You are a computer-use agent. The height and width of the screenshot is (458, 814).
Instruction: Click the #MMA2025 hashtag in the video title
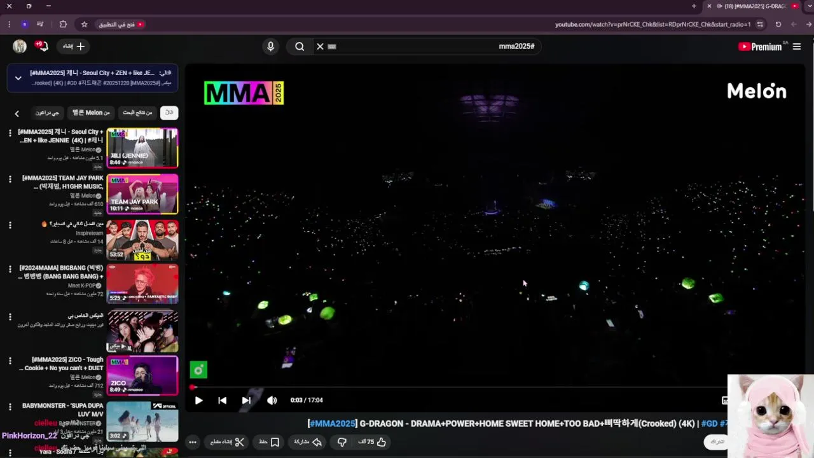click(332, 424)
